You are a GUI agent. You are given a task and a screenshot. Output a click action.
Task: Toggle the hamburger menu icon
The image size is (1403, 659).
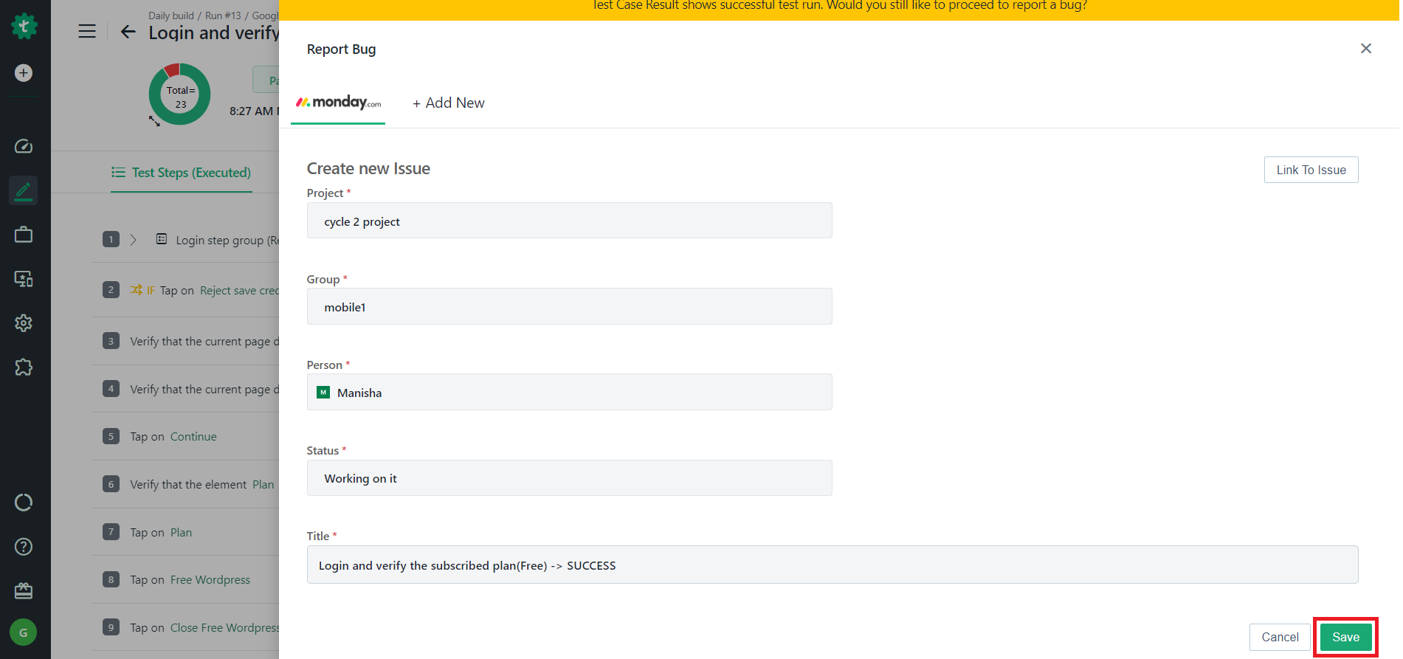click(x=87, y=31)
